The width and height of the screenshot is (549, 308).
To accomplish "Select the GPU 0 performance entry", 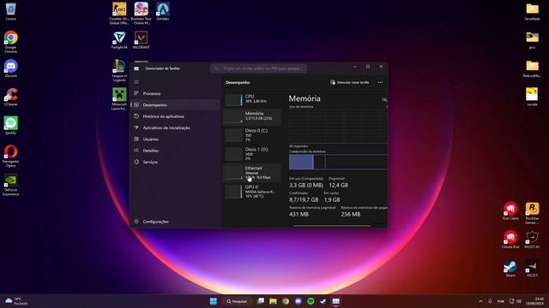I will pyautogui.click(x=252, y=192).
